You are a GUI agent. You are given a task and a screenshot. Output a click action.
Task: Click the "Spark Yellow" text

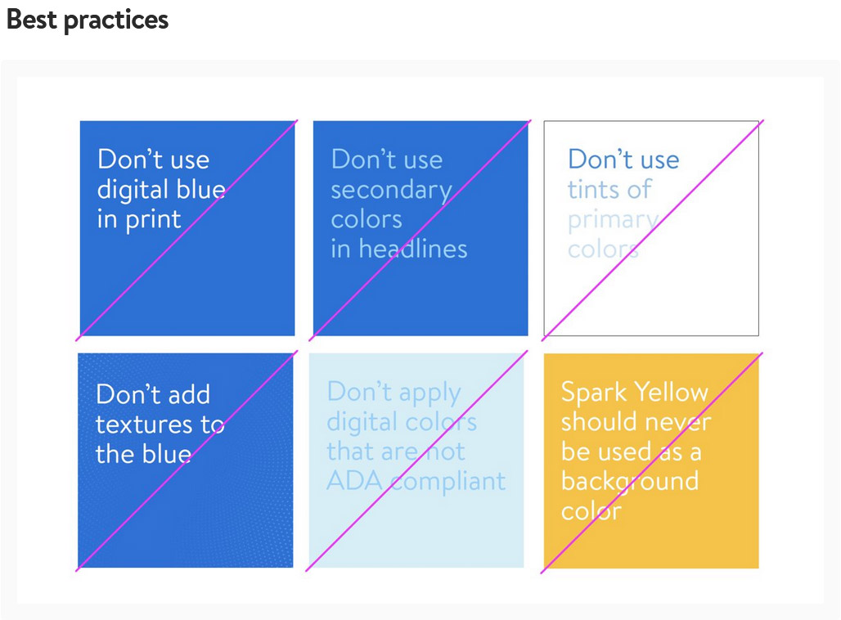pyautogui.click(x=634, y=392)
